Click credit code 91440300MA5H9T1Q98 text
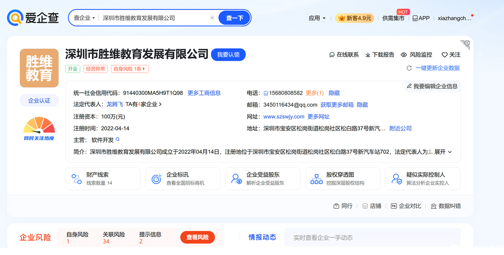This screenshot has height=255, width=504. pyautogui.click(x=153, y=93)
